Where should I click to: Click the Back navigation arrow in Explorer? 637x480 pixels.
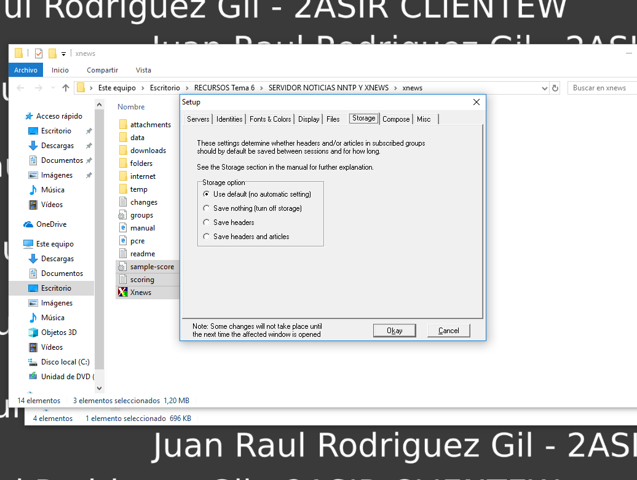click(x=21, y=88)
